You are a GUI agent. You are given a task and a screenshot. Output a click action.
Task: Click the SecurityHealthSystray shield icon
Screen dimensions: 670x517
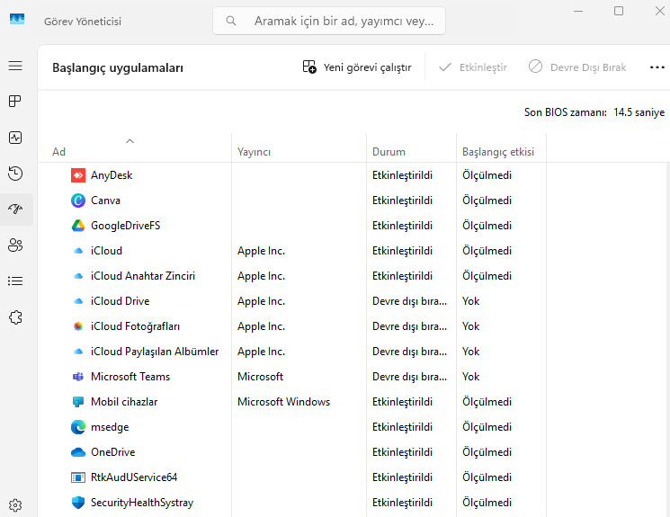coord(78,503)
